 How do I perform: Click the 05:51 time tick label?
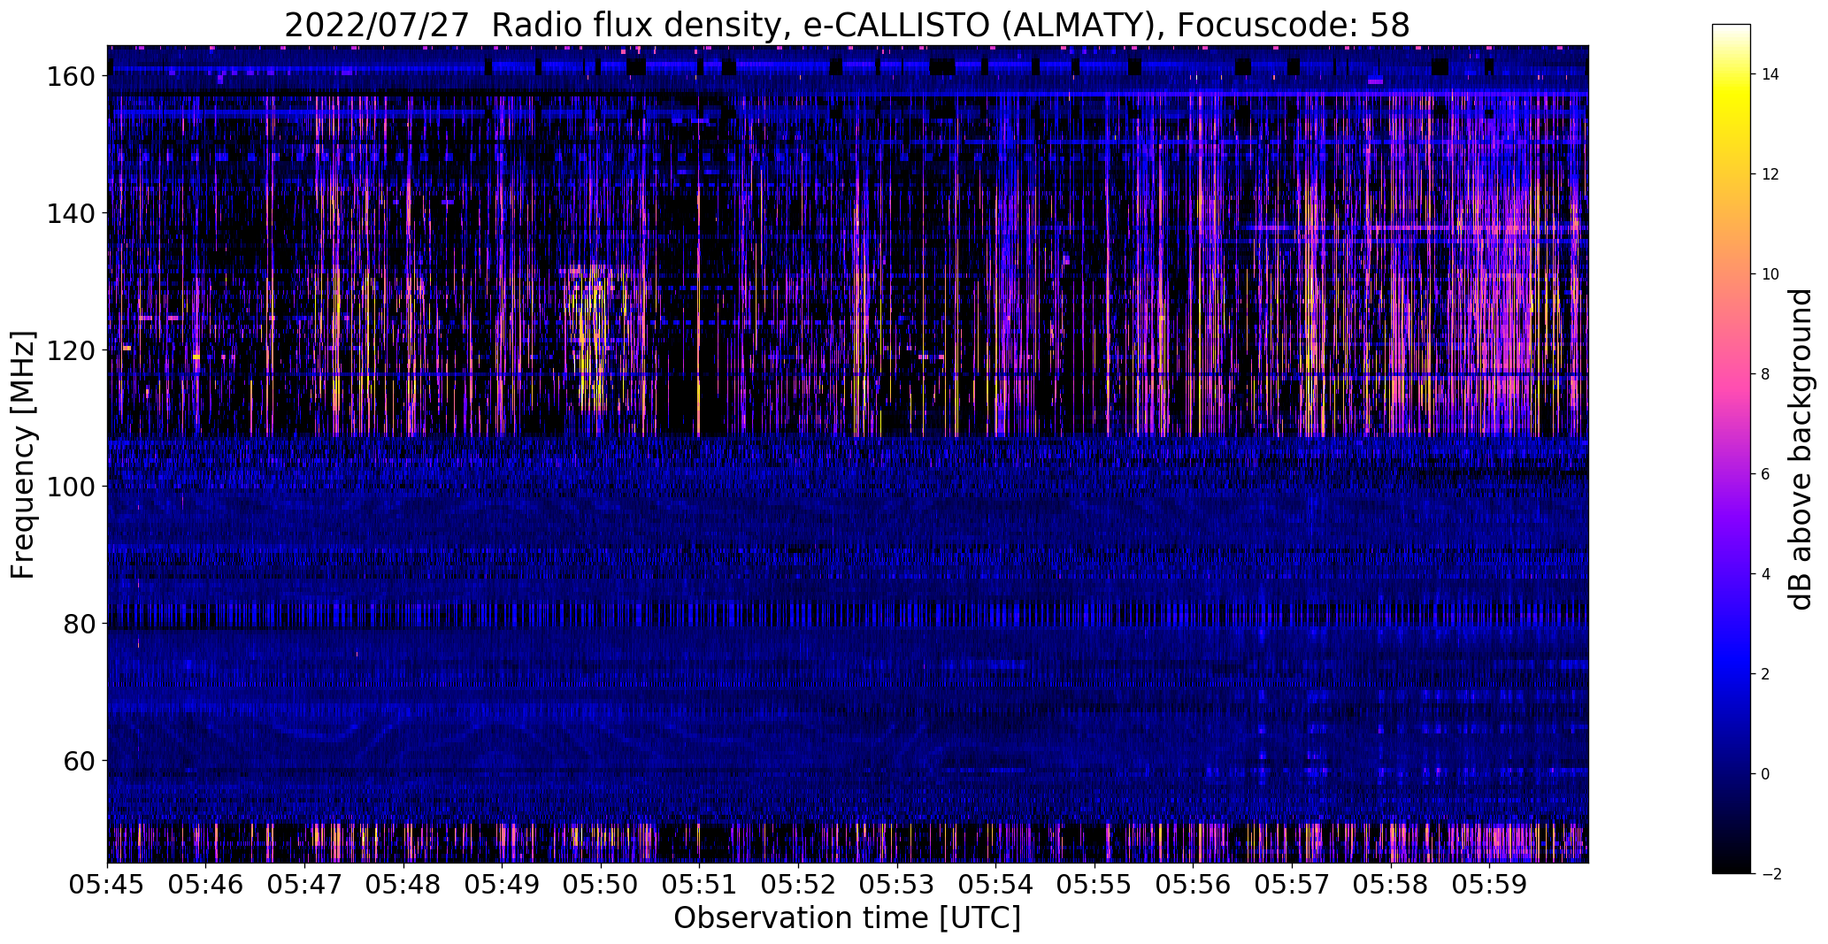click(x=700, y=884)
